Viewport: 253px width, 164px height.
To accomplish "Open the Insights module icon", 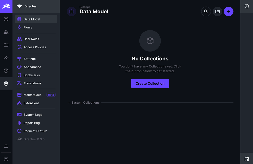I will click(6, 58).
